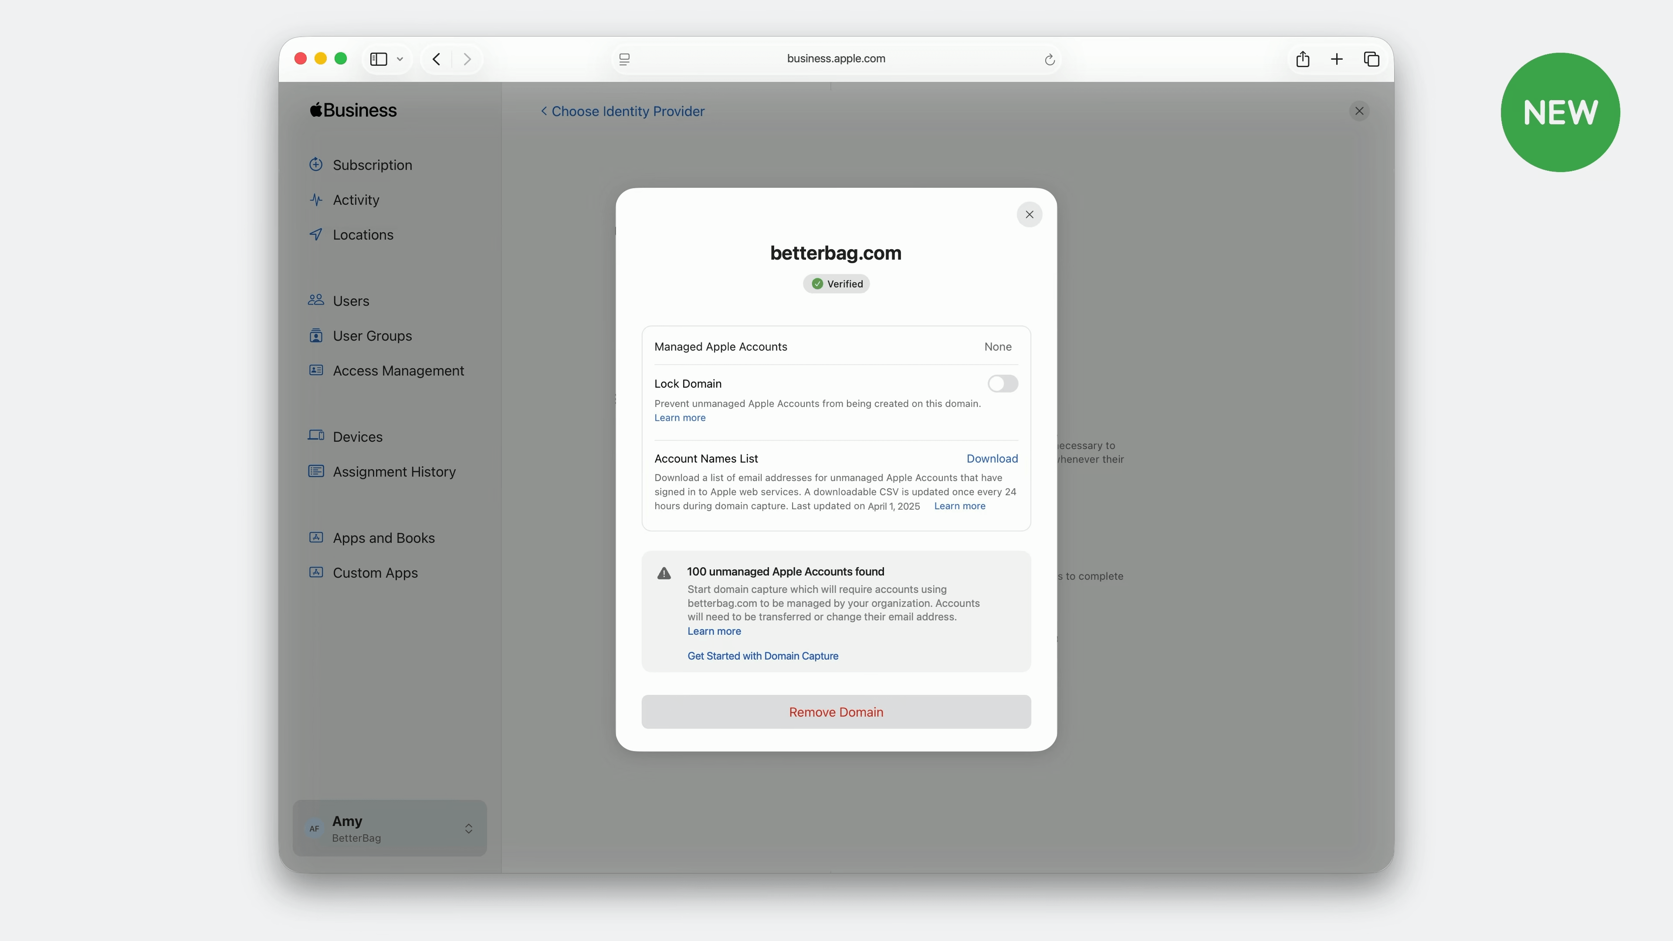Screen dimensions: 1673x941
Task: Click the User Groups icon
Action: pos(315,335)
